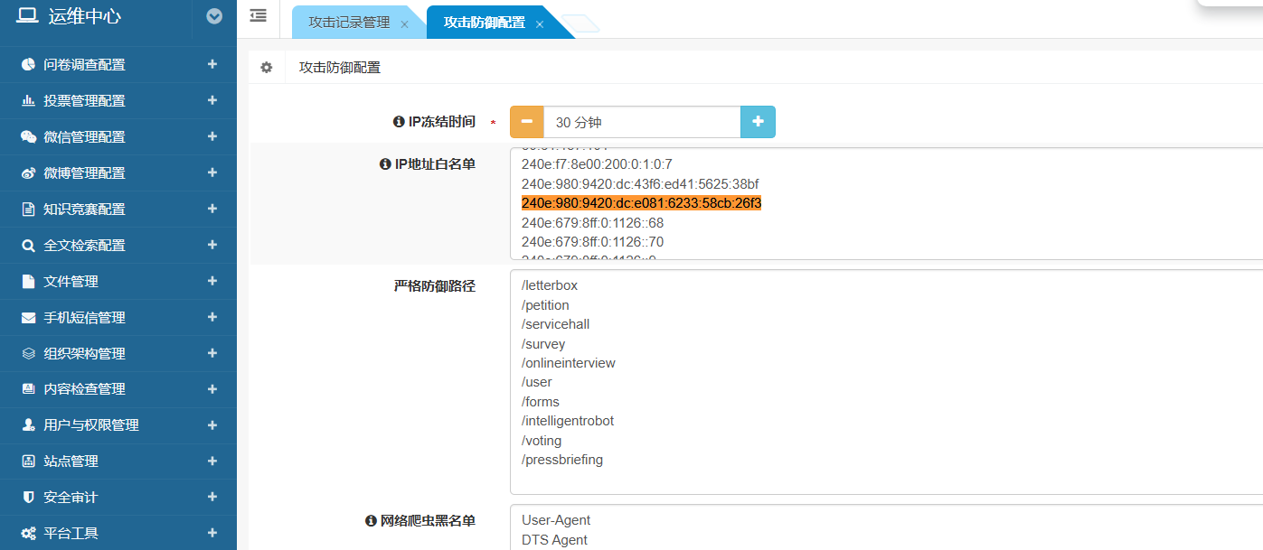Close the 攻击防御配置 tab
Screen dimensions: 1263x550
click(x=540, y=24)
